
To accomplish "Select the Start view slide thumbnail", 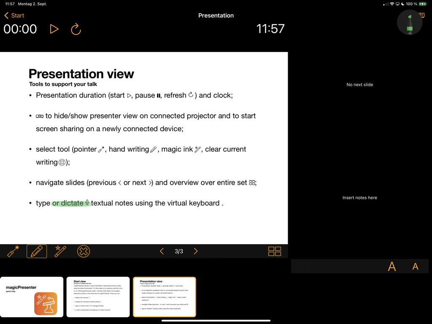I will pos(98,297).
